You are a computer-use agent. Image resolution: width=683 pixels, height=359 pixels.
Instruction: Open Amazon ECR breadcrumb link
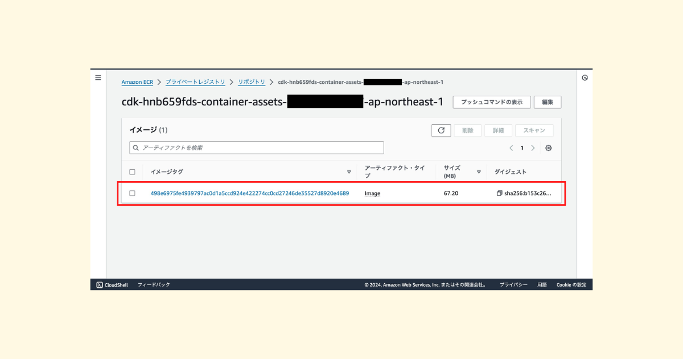tap(137, 82)
